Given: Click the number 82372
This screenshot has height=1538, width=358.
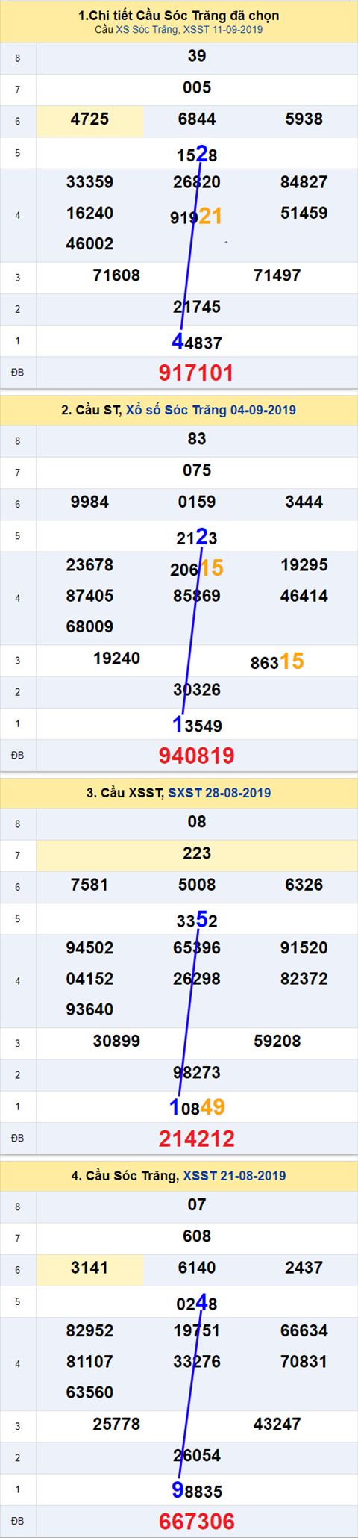Looking at the screenshot, I should 304,979.
